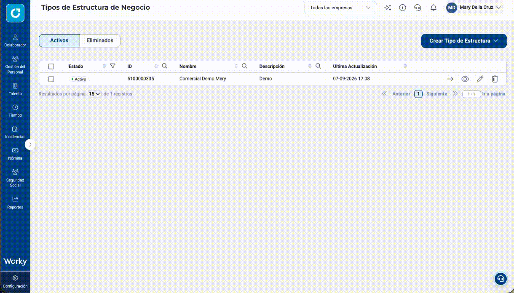Screen dimensions: 514x293
Task: Open the headset support icon in header
Action: (418, 8)
